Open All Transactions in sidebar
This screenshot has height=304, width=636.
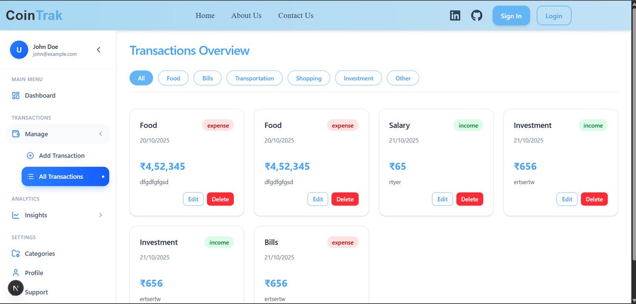coord(65,177)
